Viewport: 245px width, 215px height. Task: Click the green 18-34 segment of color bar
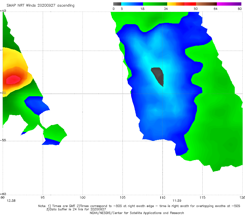[155, 4]
